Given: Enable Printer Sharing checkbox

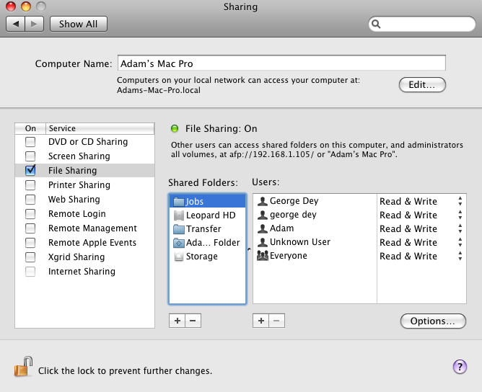Looking at the screenshot, I should pyautogui.click(x=30, y=185).
